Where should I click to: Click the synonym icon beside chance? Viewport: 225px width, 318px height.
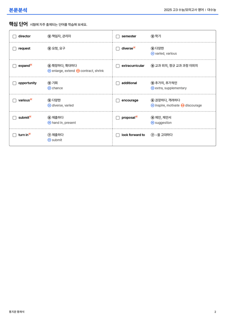pyautogui.click(x=49, y=88)
